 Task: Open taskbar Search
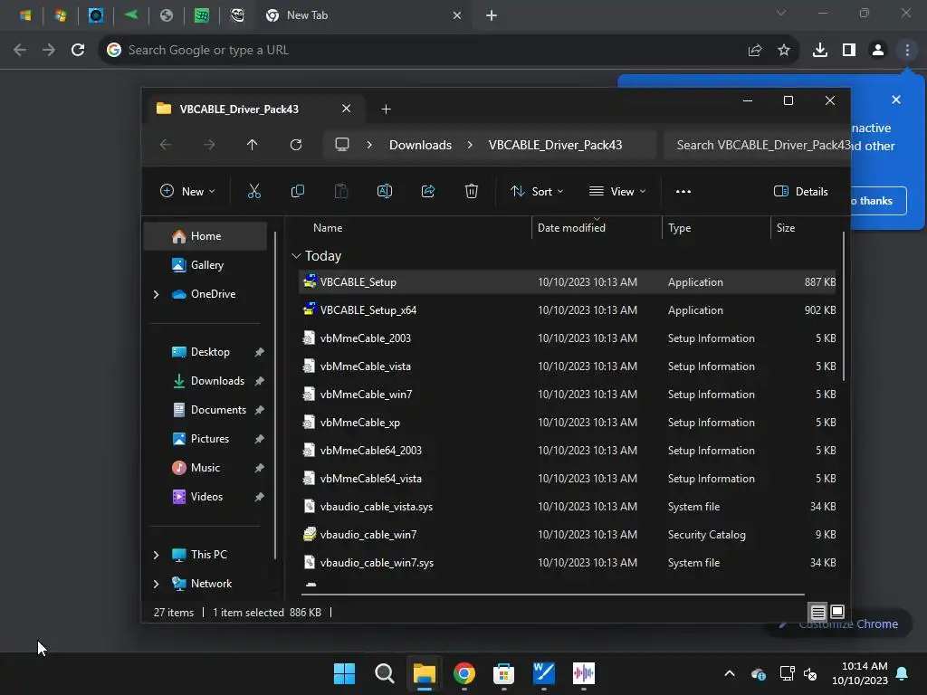click(384, 673)
